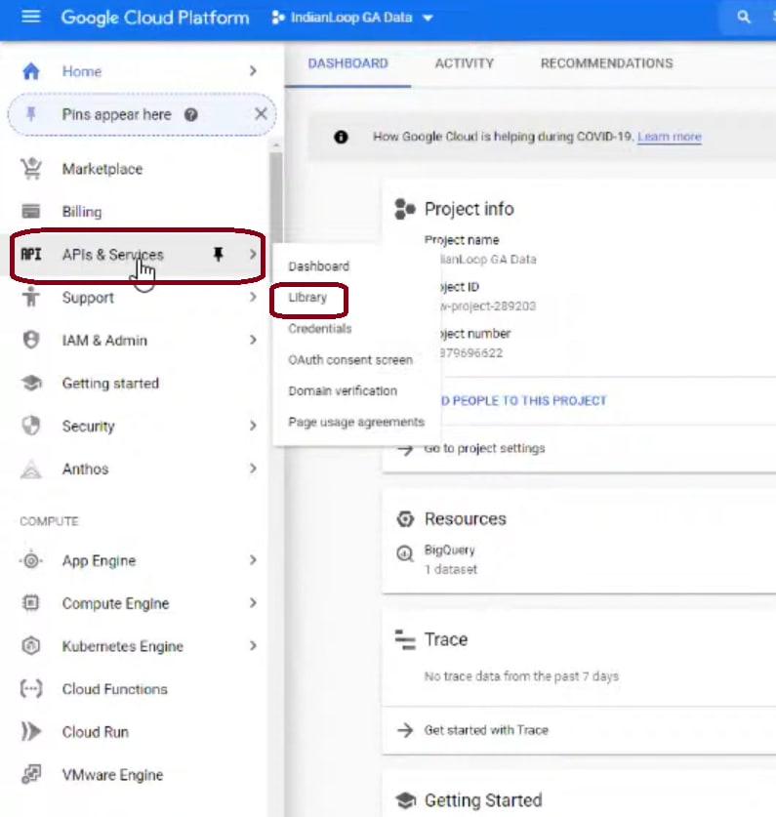Expand the Compute Engine submenu chevron
The image size is (776, 817).
(253, 603)
